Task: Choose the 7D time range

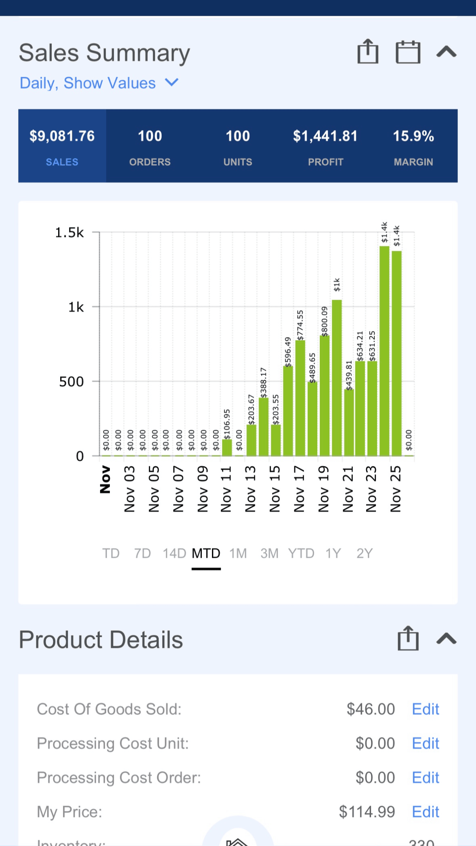Action: (143, 553)
